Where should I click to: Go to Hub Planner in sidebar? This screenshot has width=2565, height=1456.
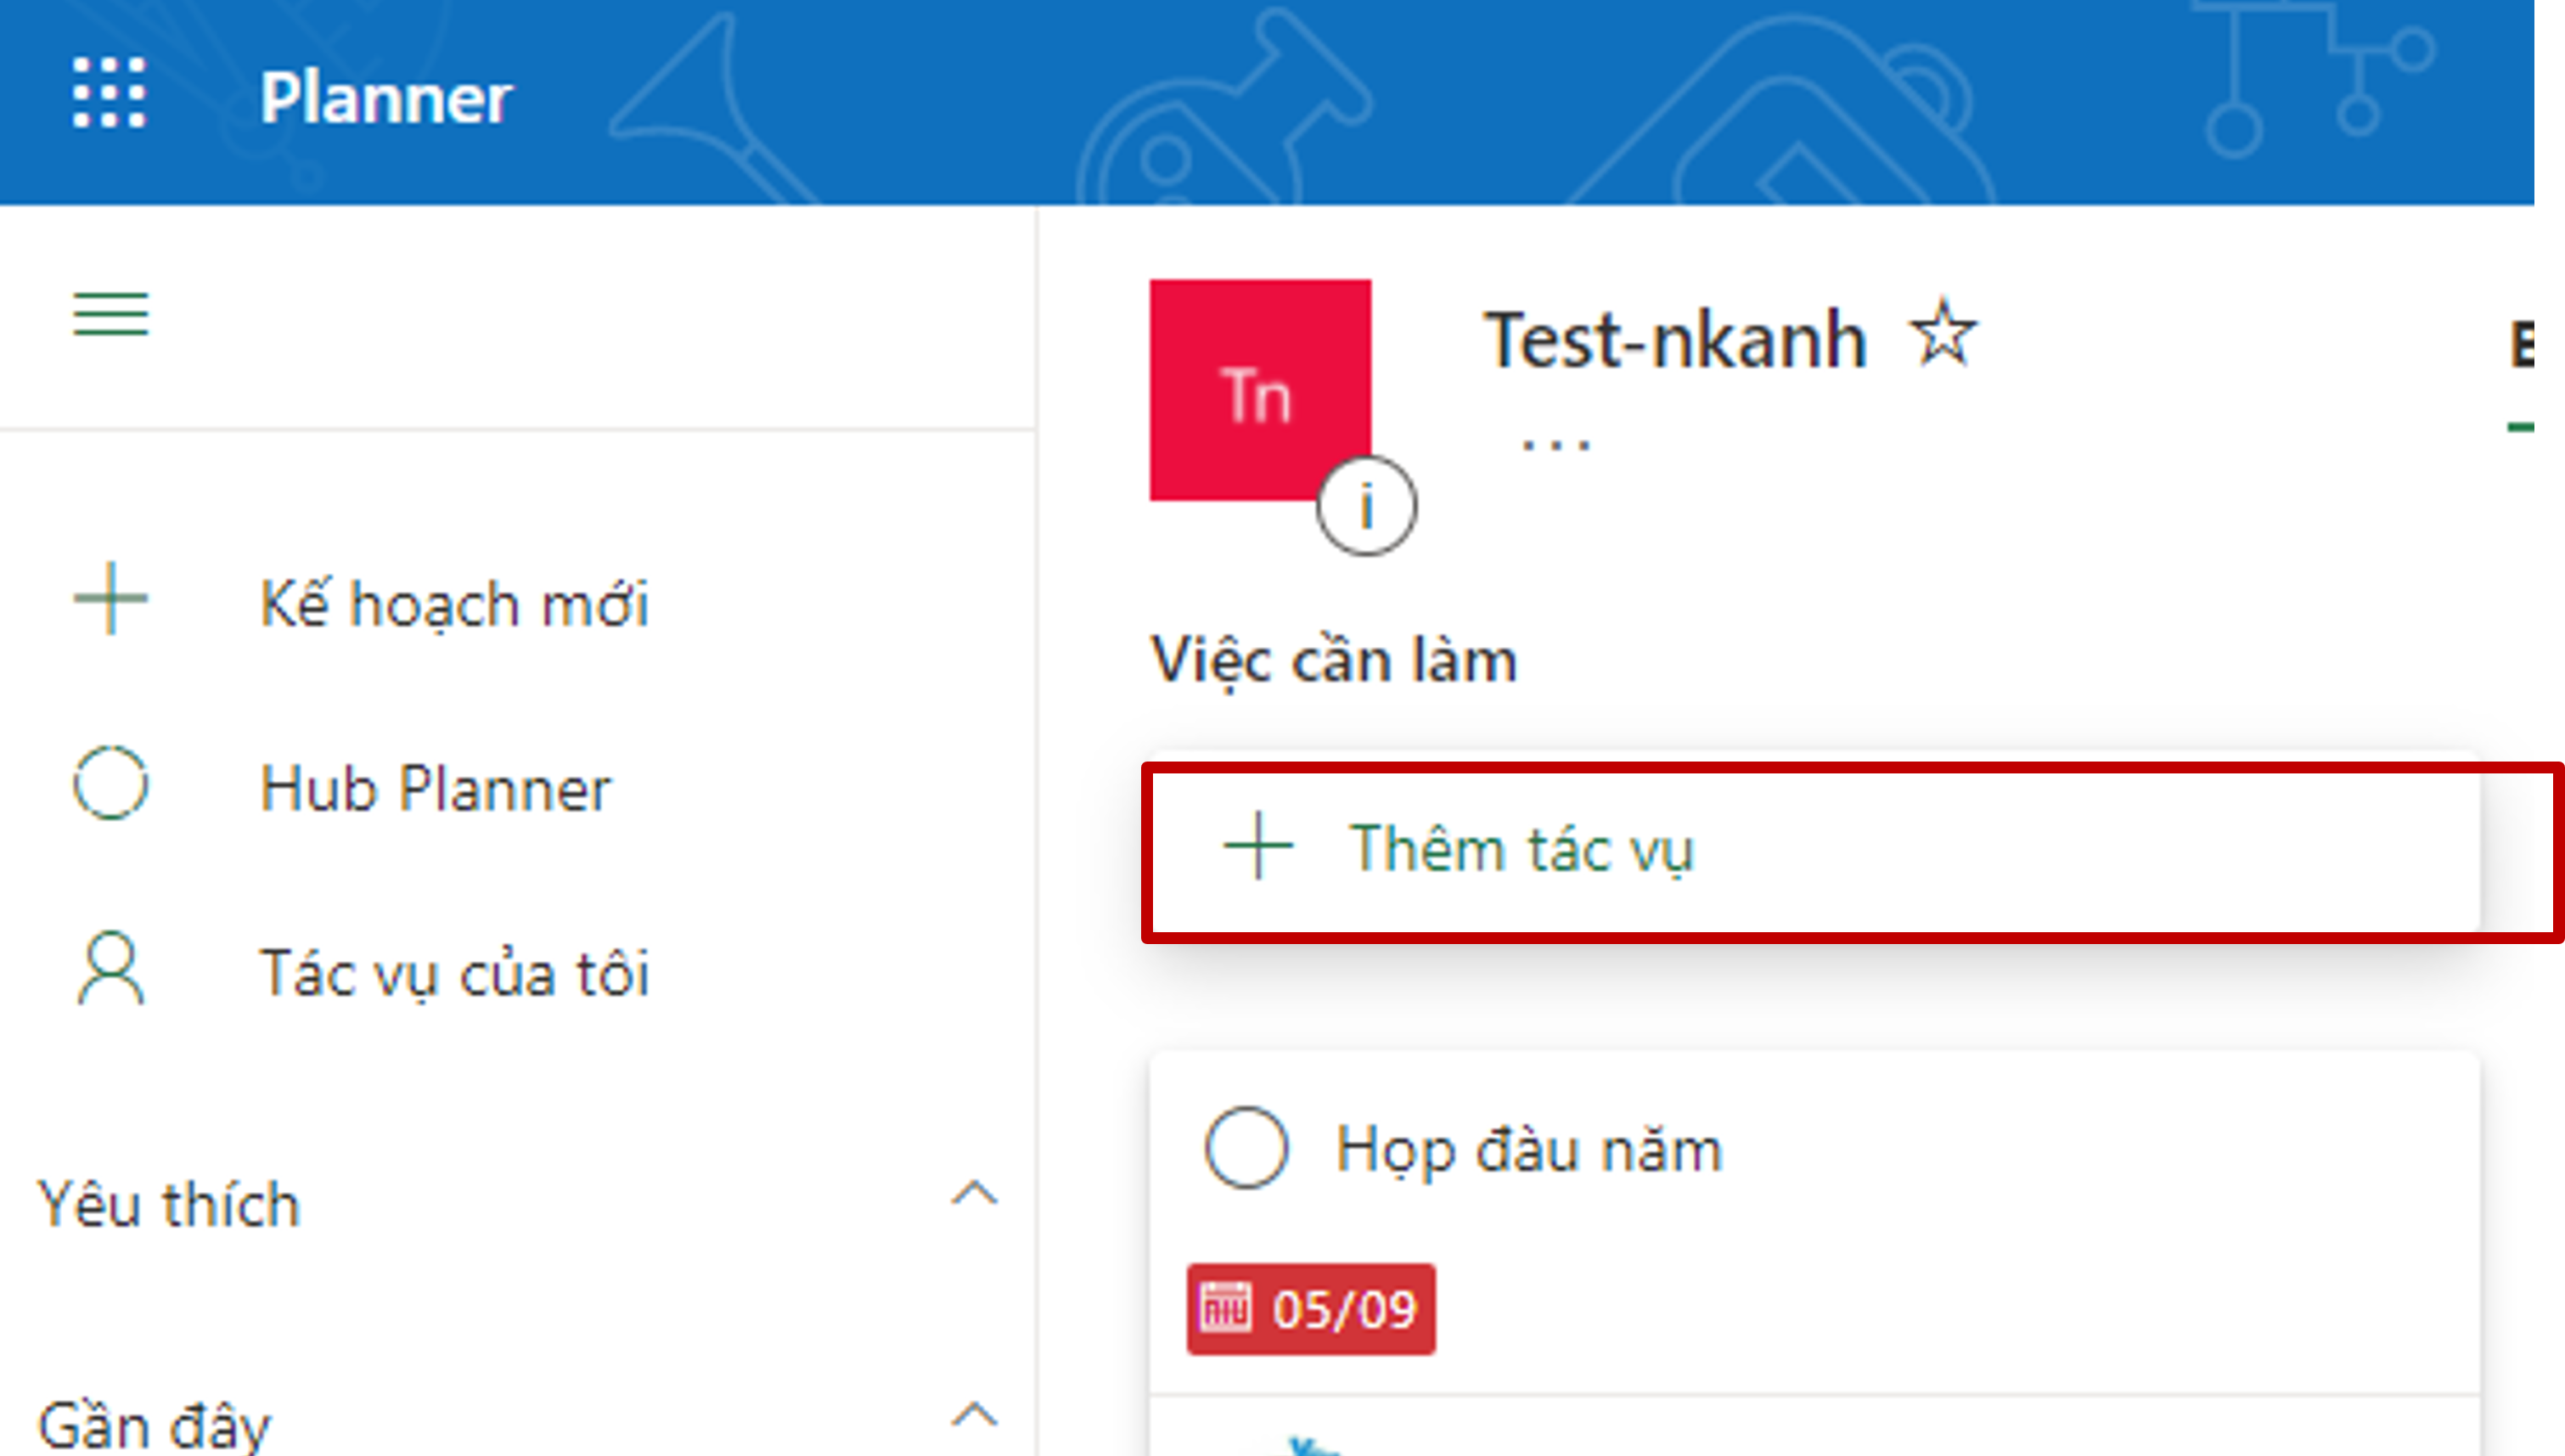click(435, 788)
